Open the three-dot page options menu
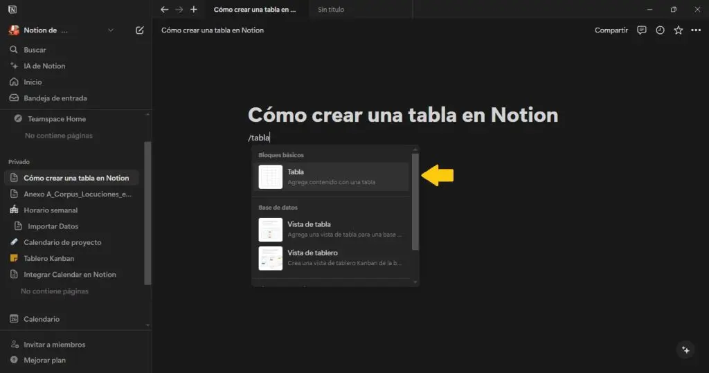Viewport: 709px width, 373px height. click(696, 30)
